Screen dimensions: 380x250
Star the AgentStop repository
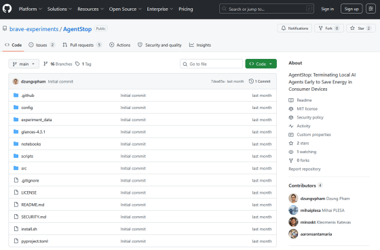click(x=360, y=28)
